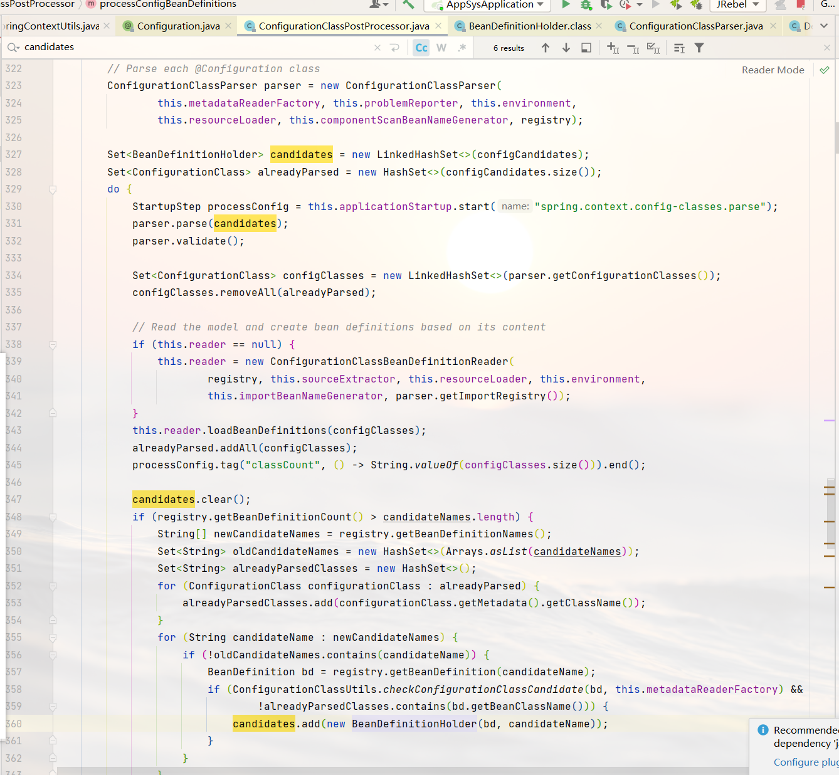Open search results filter funnel icon
Viewport: 839px width, 775px height.
point(699,48)
